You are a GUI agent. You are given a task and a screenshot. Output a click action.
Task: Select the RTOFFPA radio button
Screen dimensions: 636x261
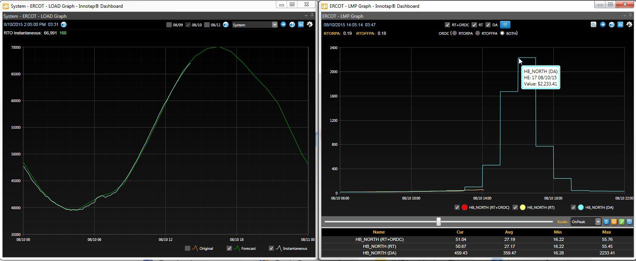(x=478, y=33)
